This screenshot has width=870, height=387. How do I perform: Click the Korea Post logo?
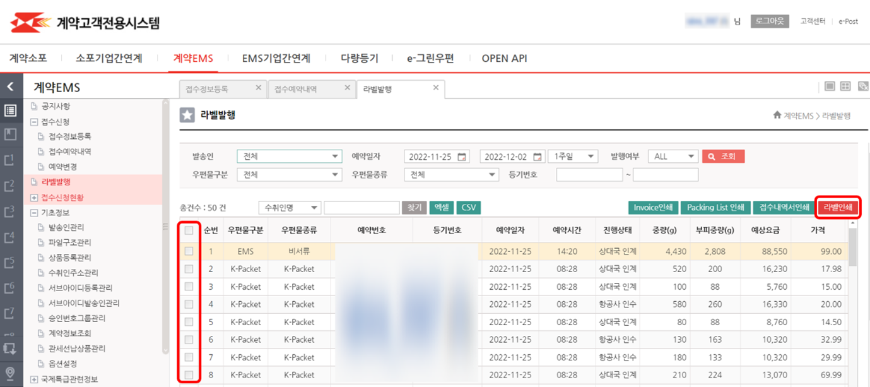30,23
